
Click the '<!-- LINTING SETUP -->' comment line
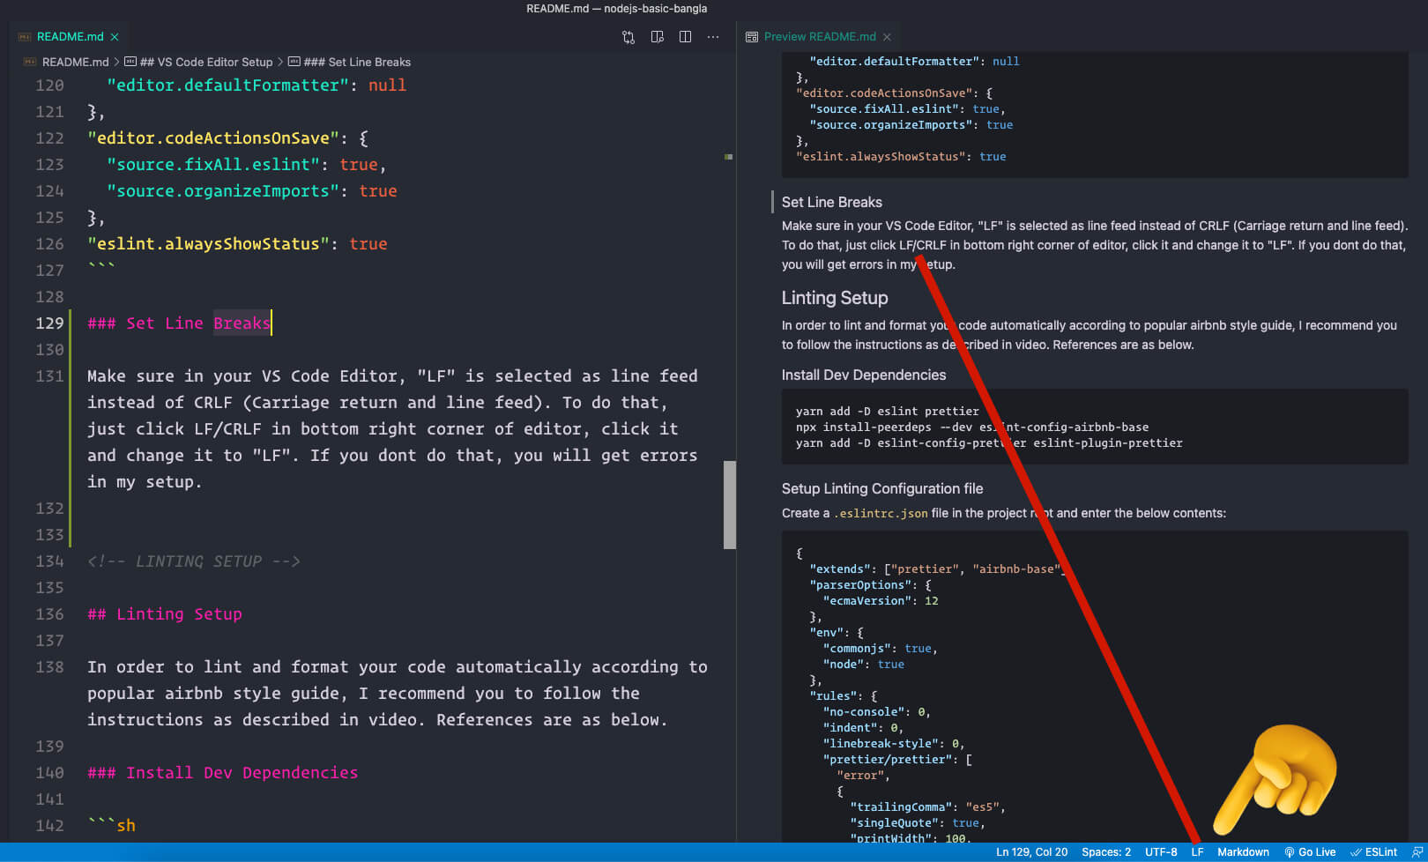[194, 561]
